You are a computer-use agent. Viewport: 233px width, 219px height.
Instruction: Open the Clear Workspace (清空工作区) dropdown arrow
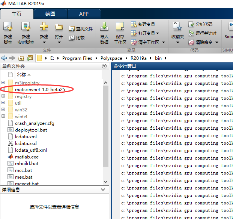tap(164, 42)
